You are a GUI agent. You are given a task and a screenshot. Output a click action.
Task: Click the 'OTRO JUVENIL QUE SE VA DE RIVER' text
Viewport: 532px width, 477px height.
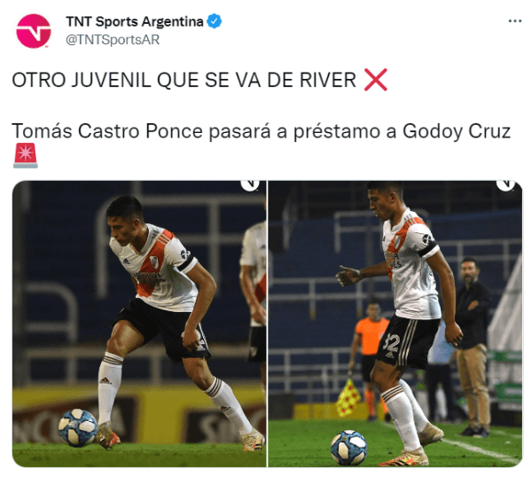coord(184,81)
